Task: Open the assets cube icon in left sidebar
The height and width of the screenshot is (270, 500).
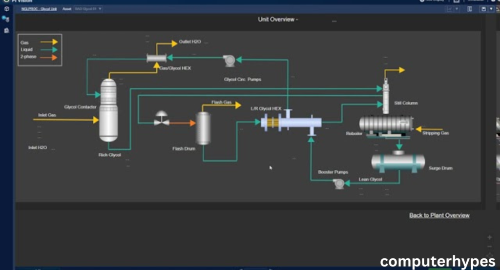Action: (x=7, y=9)
